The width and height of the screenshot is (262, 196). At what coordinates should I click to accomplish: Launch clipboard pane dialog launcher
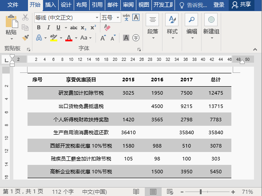28,49
